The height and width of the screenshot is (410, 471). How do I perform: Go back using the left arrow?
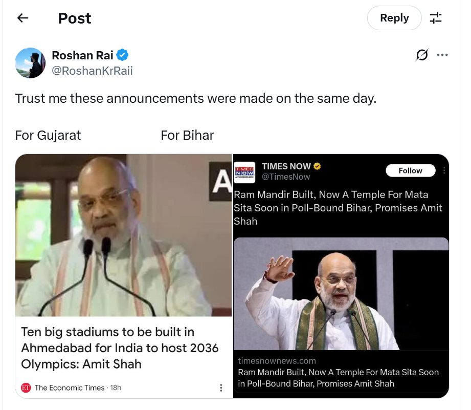tap(23, 18)
